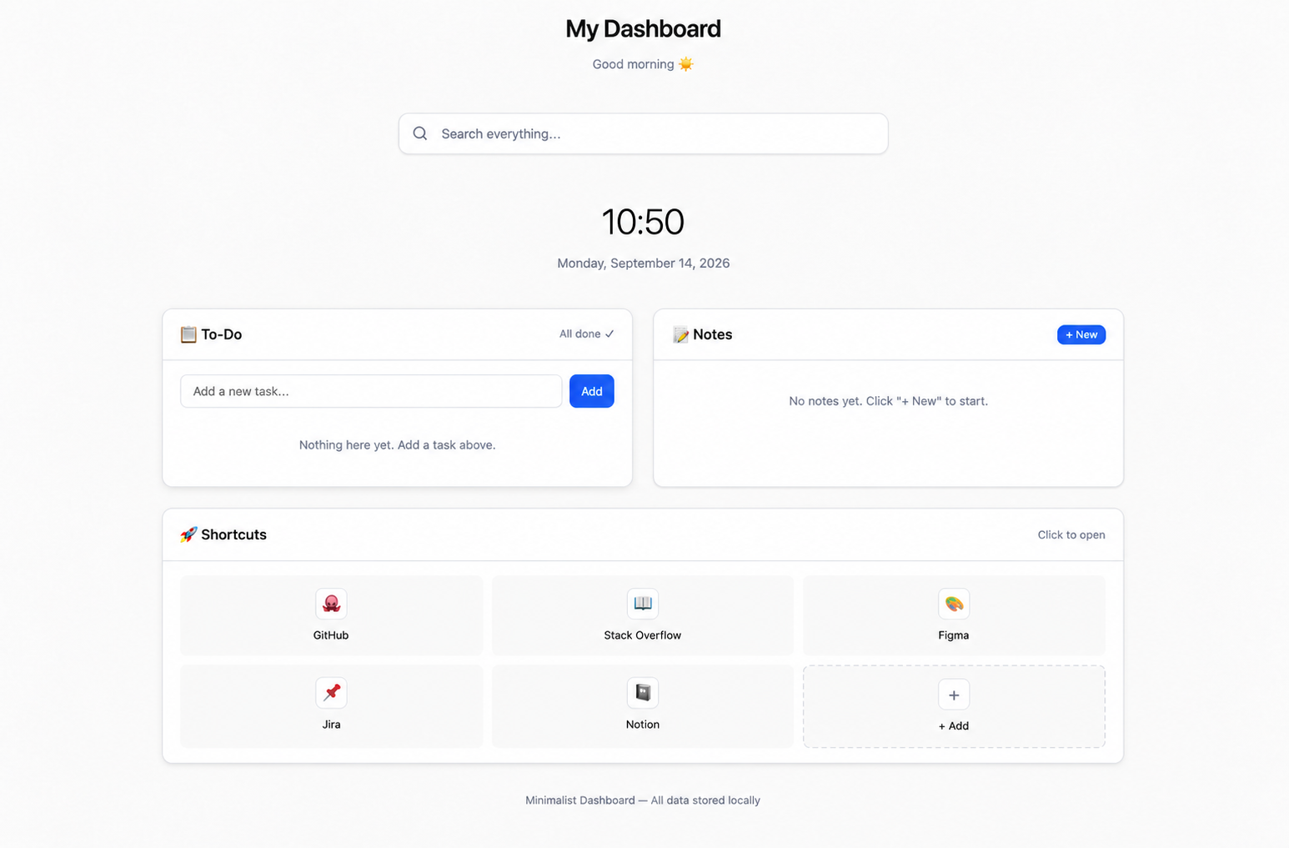Click the Stack Overflow label text

(x=643, y=635)
